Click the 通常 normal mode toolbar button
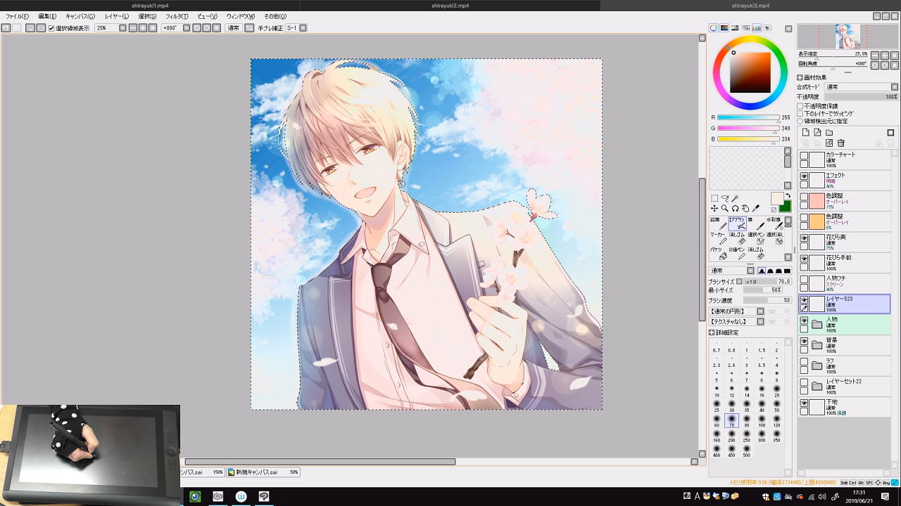Viewport: 901px width, 506px height. pos(234,28)
